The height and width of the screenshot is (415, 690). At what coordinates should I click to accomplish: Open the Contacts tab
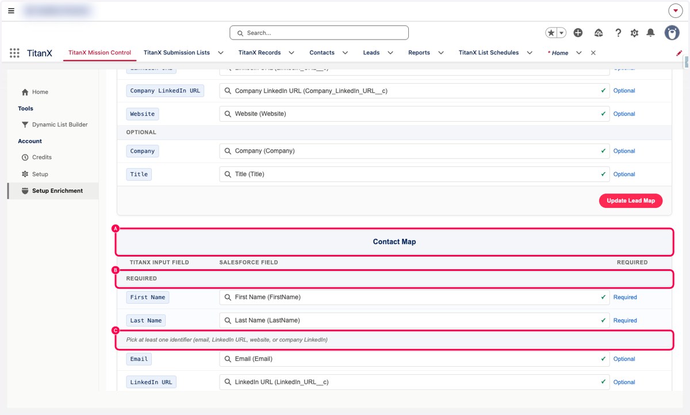click(x=322, y=53)
